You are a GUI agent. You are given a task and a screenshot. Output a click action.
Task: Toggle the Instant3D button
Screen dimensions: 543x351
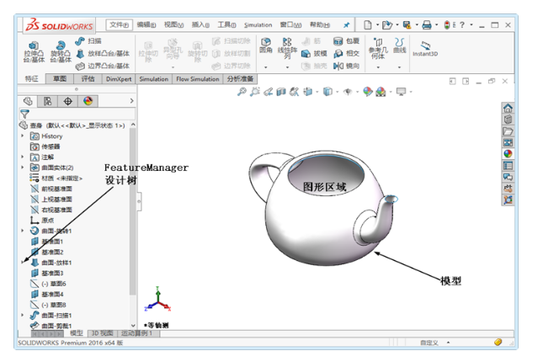425,49
